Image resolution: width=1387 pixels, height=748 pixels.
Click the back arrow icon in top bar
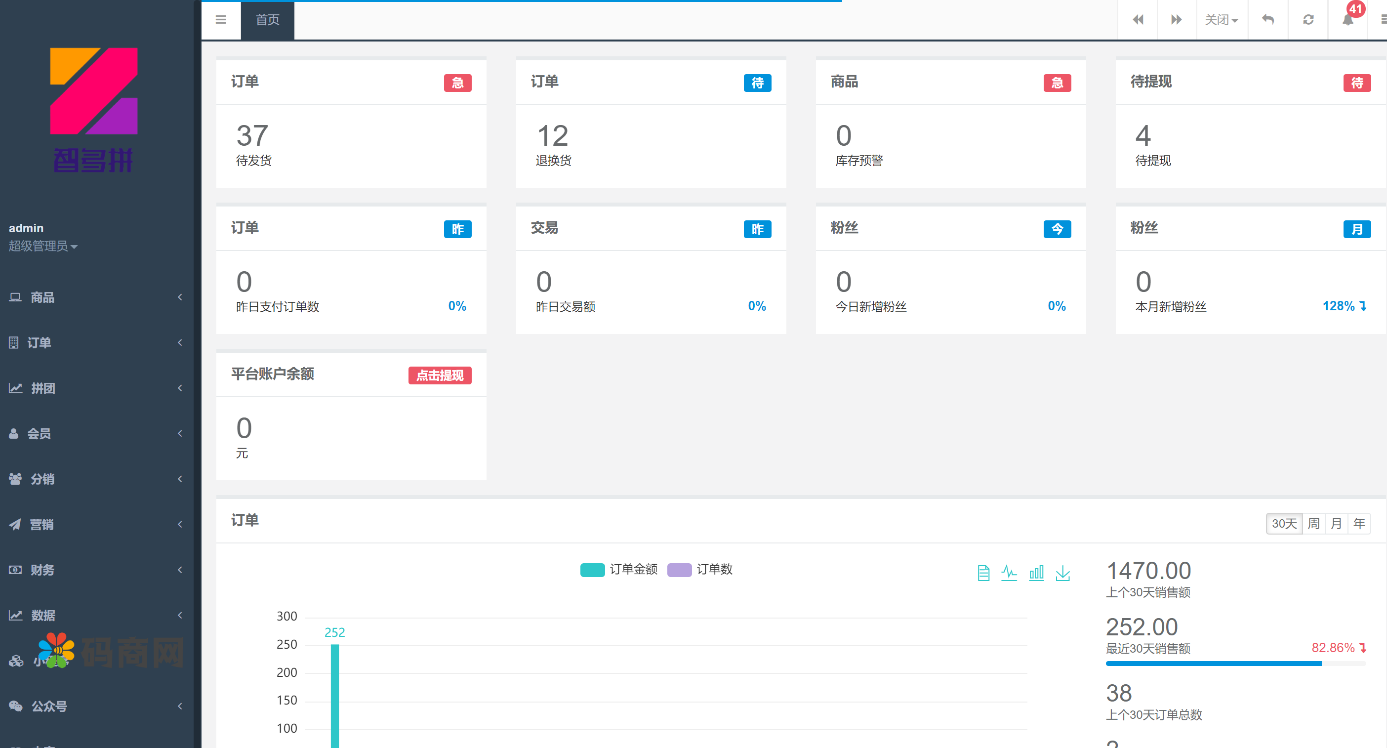tap(1268, 20)
